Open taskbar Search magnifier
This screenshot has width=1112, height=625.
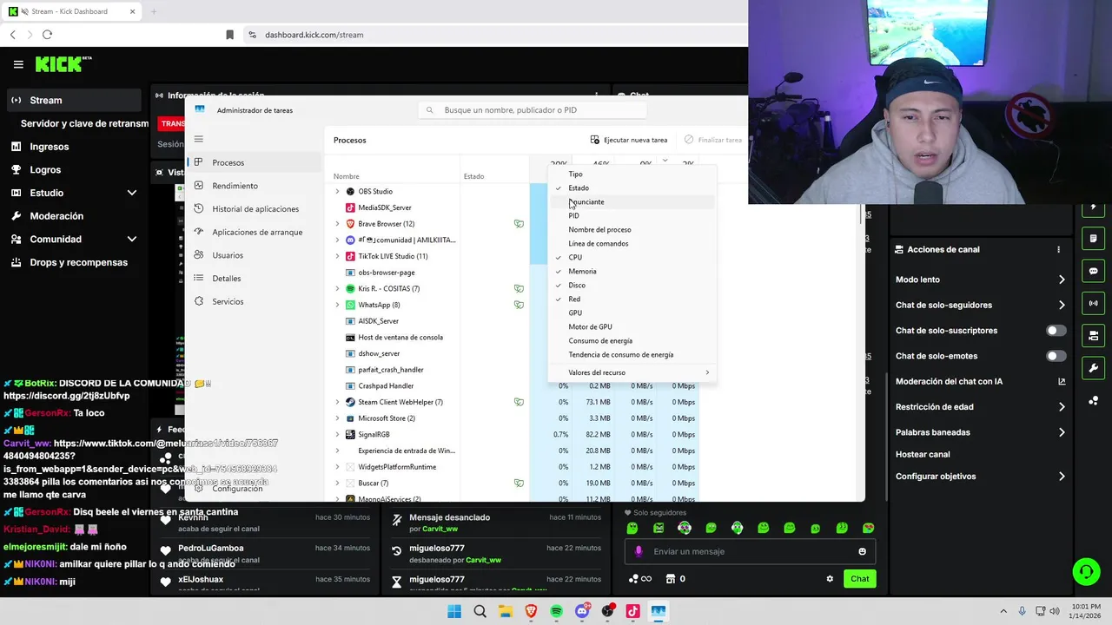(x=480, y=611)
